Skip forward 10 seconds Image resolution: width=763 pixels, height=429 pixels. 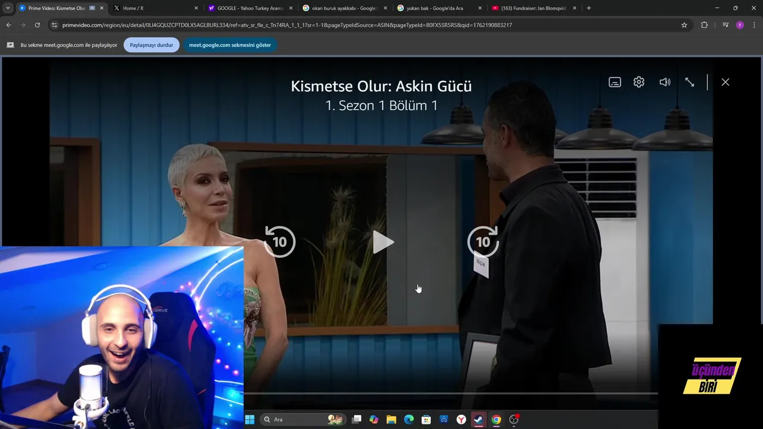pos(483,241)
